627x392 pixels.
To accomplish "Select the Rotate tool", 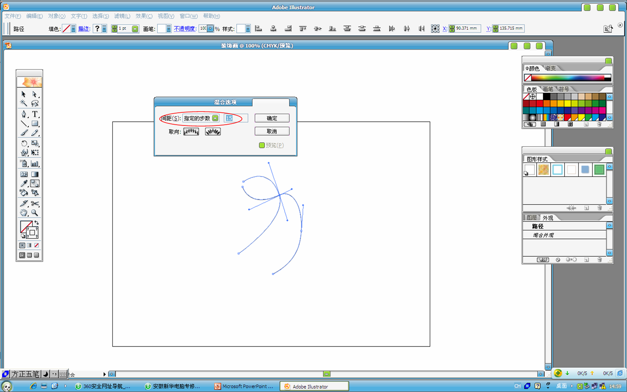I will point(24,143).
